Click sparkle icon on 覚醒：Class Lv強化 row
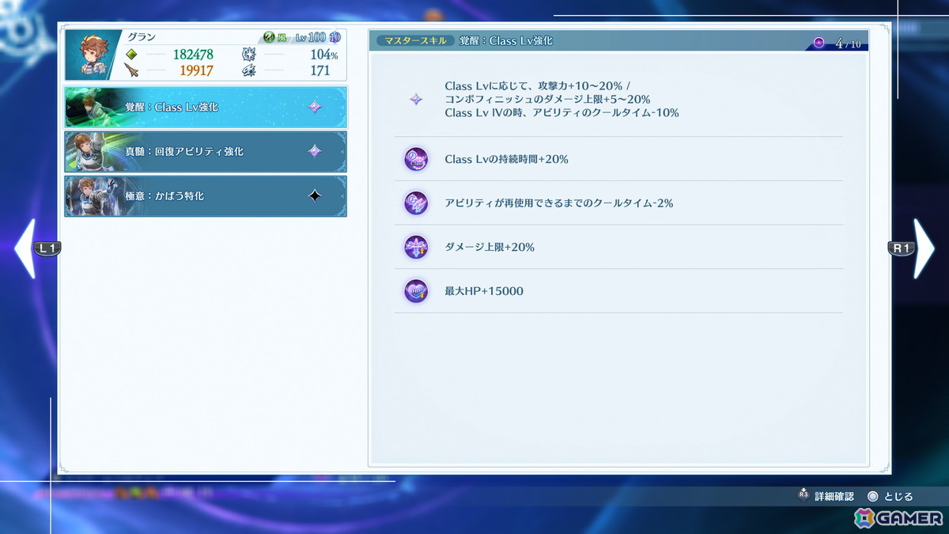 pos(315,107)
